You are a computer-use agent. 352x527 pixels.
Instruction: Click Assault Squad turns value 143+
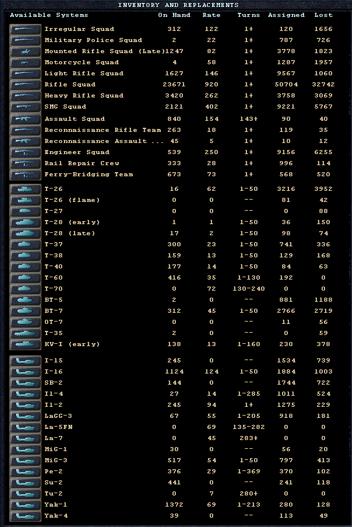[249, 119]
